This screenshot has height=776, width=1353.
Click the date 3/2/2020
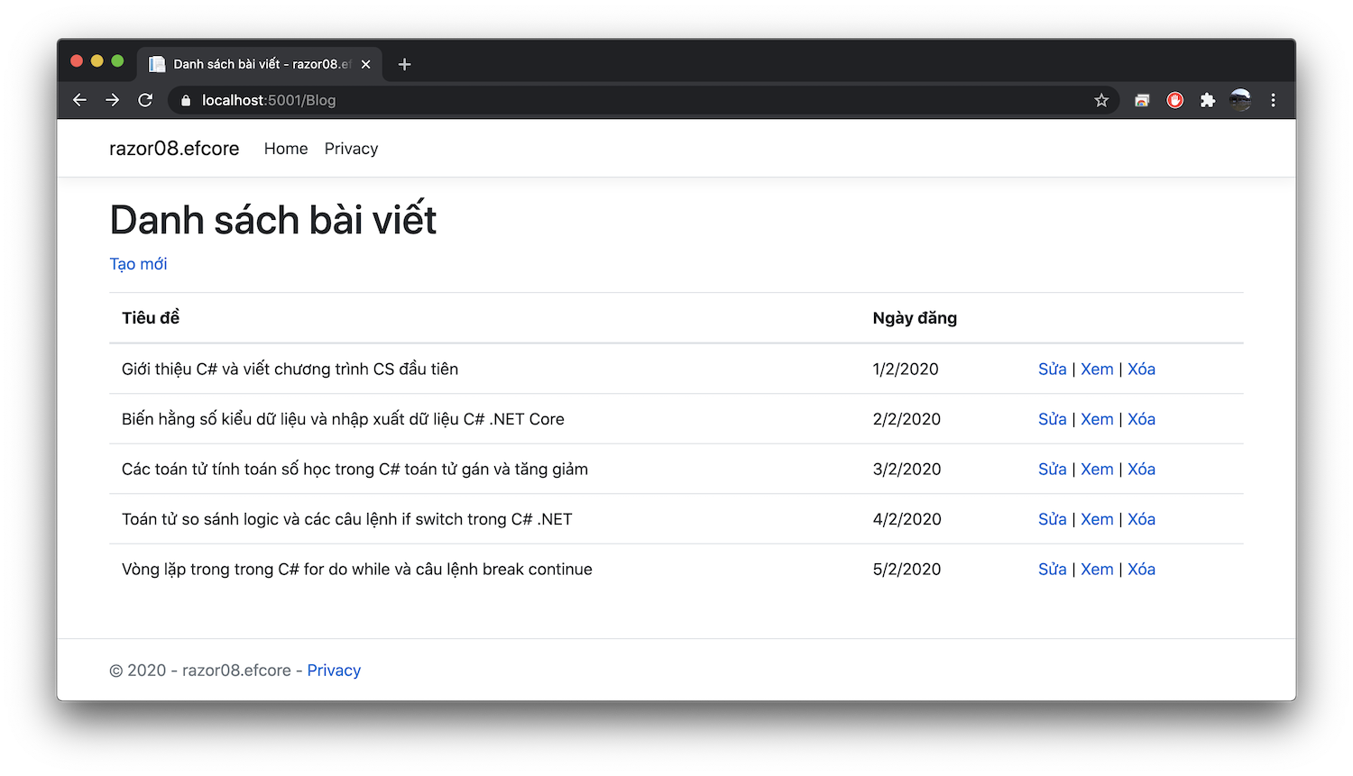(907, 469)
